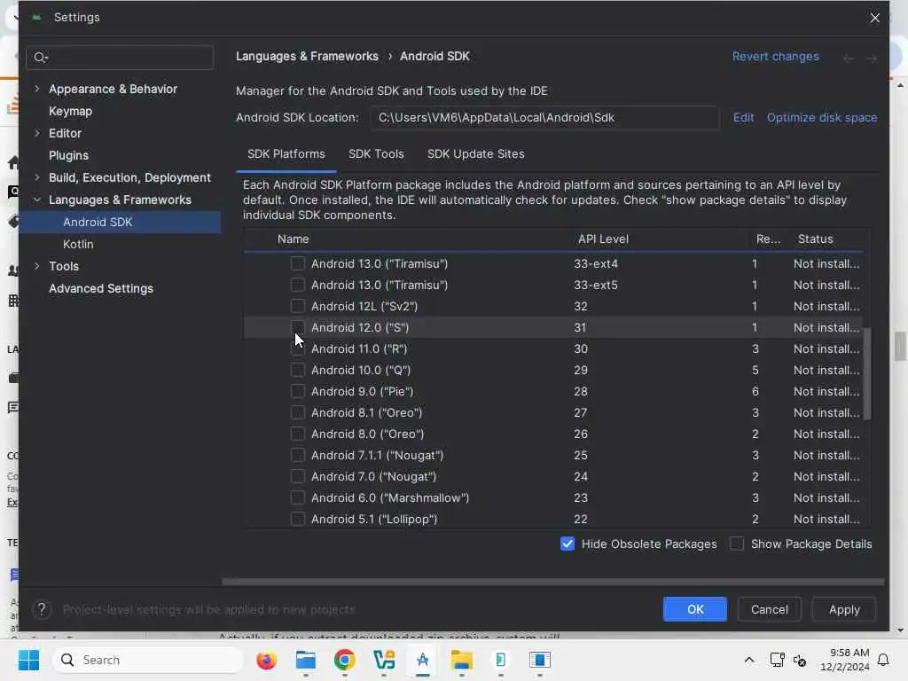Switch to SDK Tools tab
This screenshot has width=908, height=681.
(376, 154)
